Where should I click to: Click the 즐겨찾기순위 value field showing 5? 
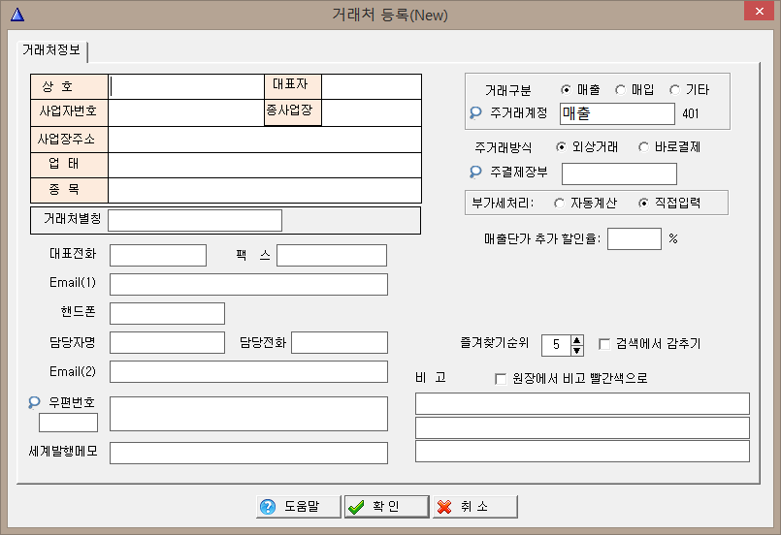pos(556,345)
